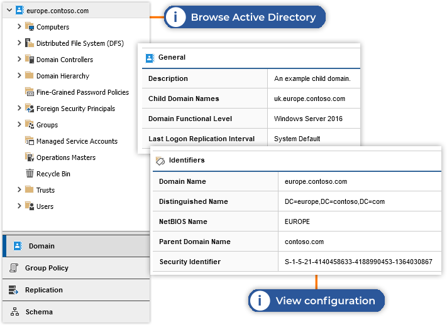
Task: Click the Managed Service Accounts icon
Action: coord(30,141)
